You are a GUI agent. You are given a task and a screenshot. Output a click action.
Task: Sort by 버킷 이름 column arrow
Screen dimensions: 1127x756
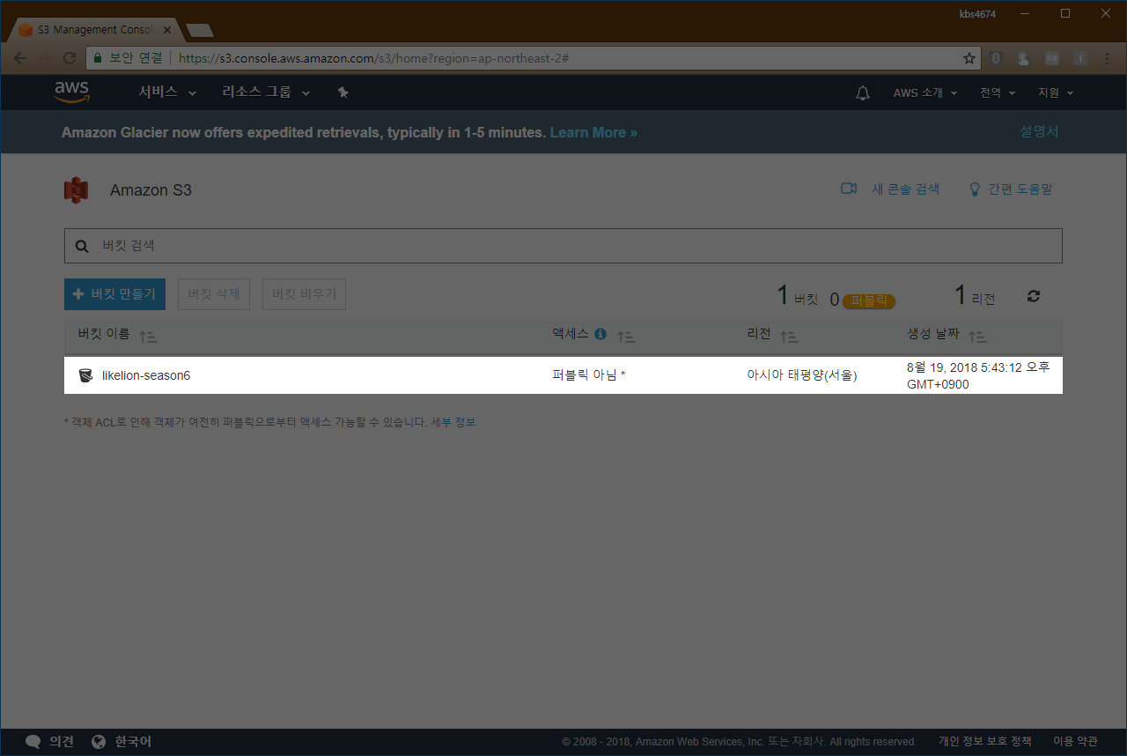click(148, 336)
